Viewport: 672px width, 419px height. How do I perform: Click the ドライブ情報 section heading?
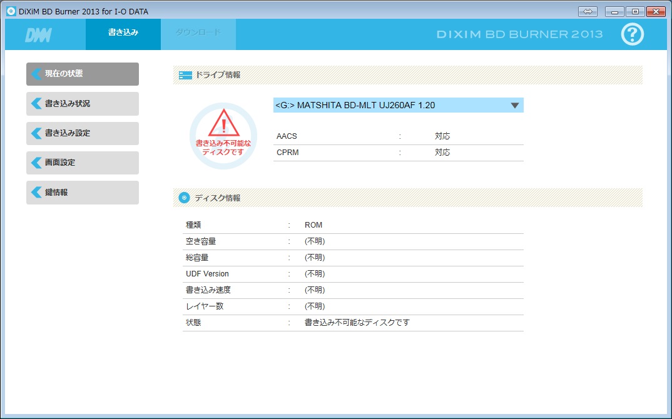pos(218,75)
